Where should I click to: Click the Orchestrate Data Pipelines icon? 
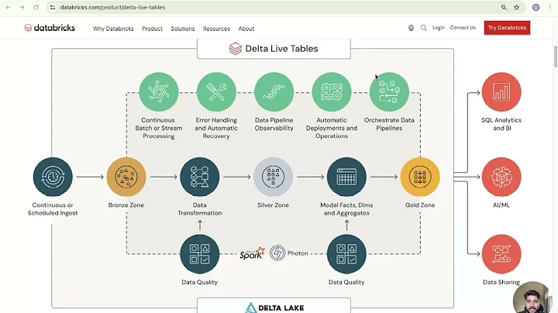389,92
